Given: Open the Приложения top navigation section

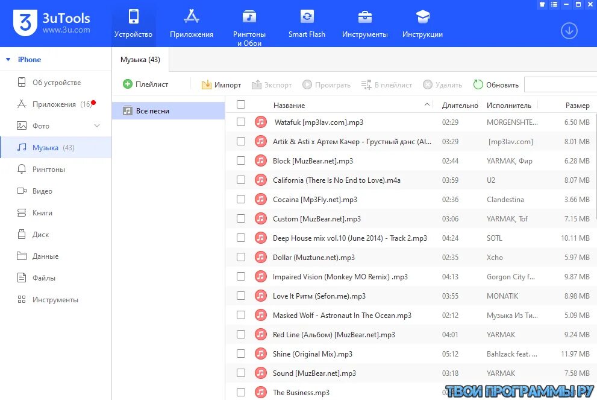Looking at the screenshot, I should coord(192,24).
